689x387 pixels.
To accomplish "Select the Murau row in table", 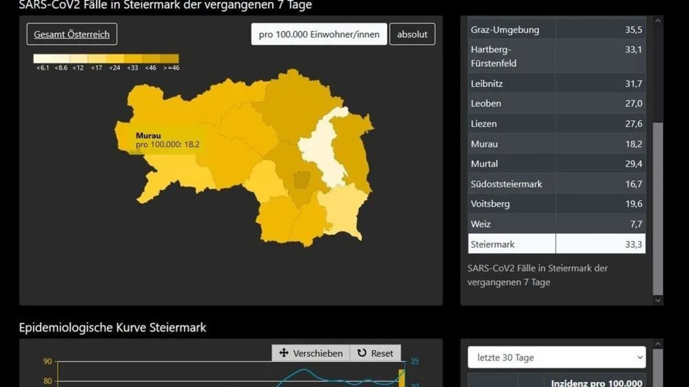I will click(556, 144).
